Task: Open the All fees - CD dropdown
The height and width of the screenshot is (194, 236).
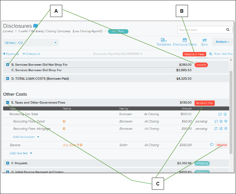Action: (x=30, y=43)
